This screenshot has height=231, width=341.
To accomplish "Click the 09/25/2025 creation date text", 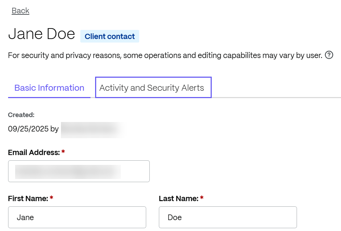I will coord(28,129).
